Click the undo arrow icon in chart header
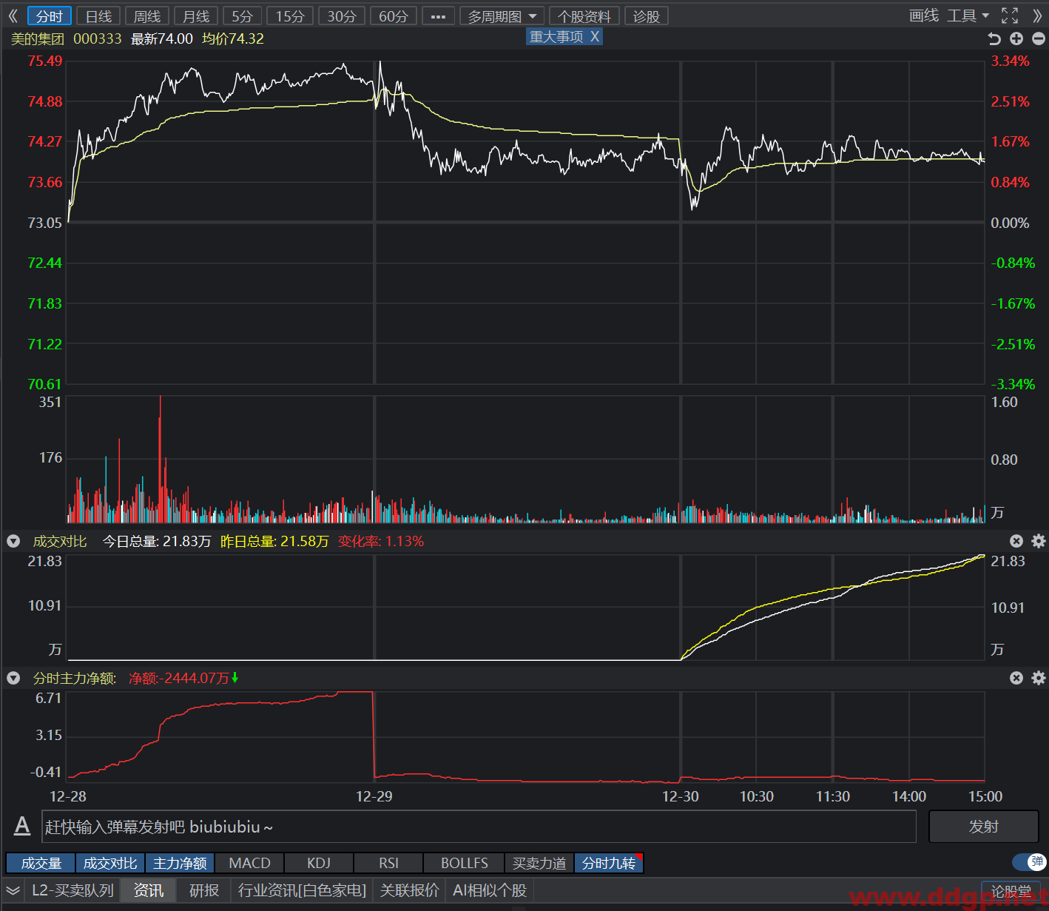The image size is (1049, 911). pos(995,38)
